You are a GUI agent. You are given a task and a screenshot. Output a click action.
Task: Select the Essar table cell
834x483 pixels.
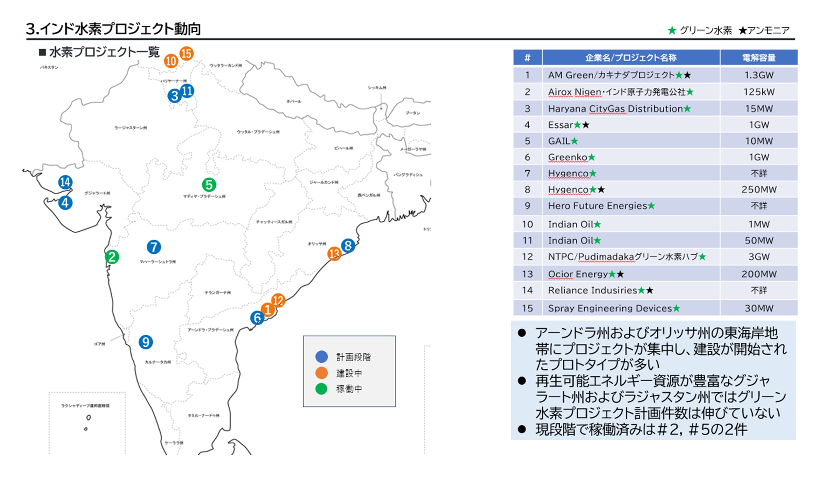[x=631, y=125]
